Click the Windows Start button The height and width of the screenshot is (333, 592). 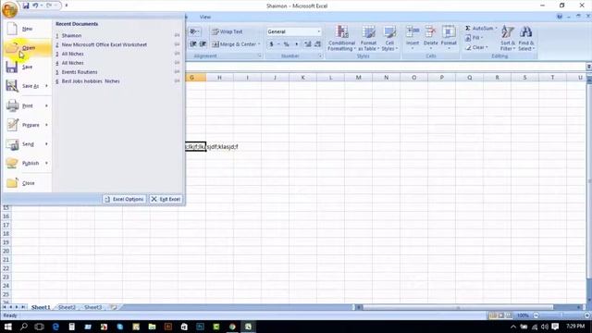coord(7,327)
